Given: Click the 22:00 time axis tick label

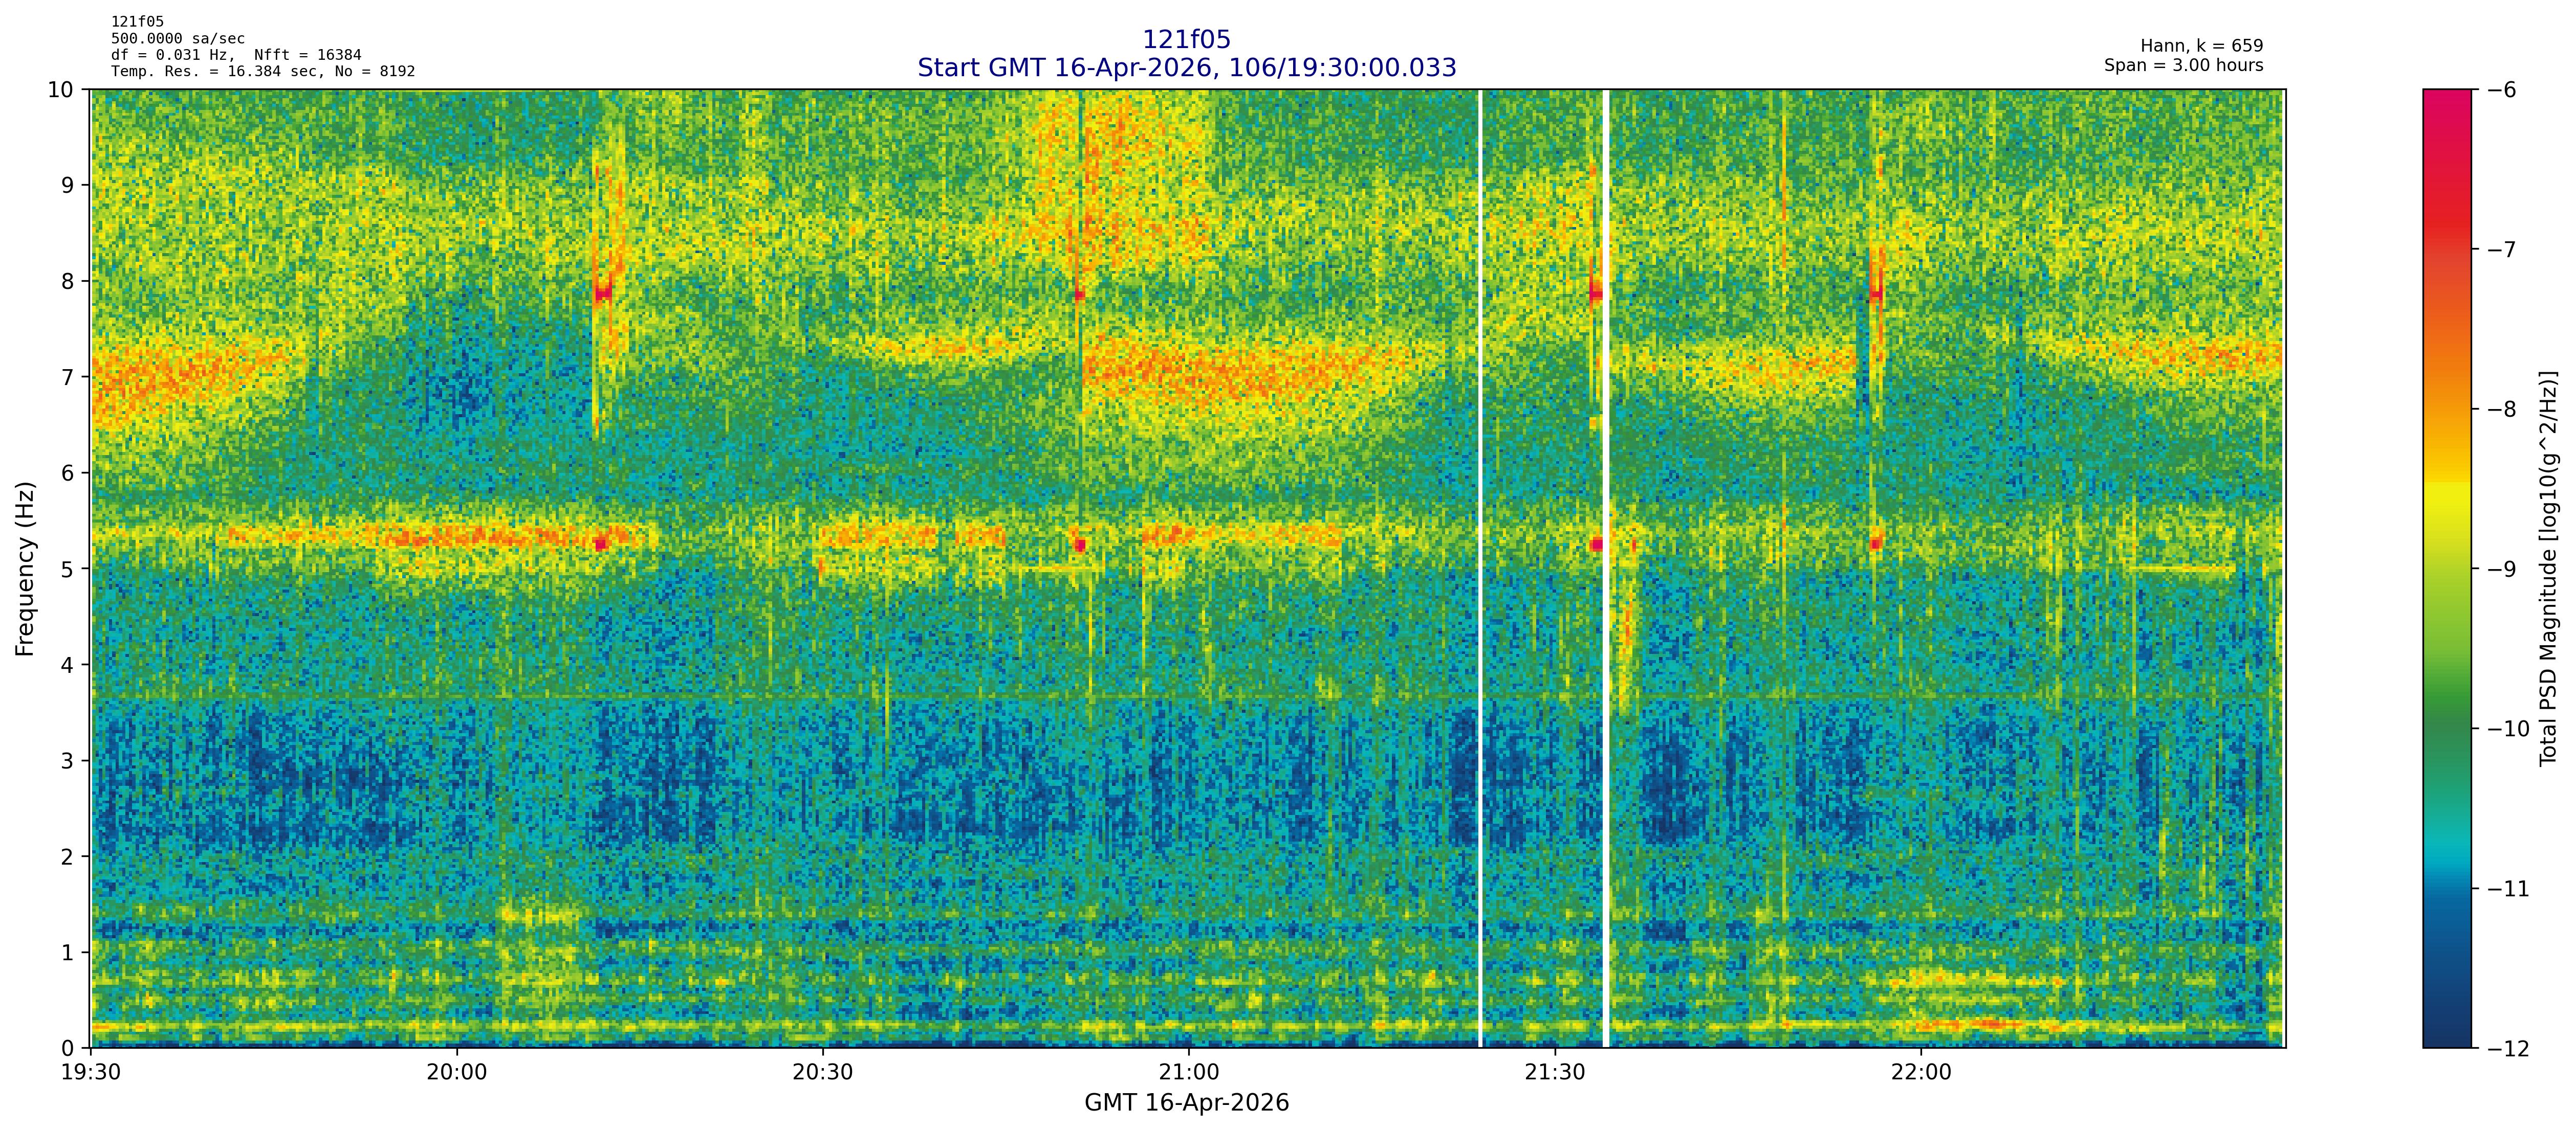Looking at the screenshot, I should (x=1921, y=1072).
